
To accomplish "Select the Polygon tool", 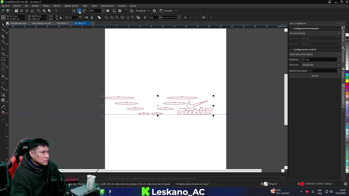I will tap(3, 70).
